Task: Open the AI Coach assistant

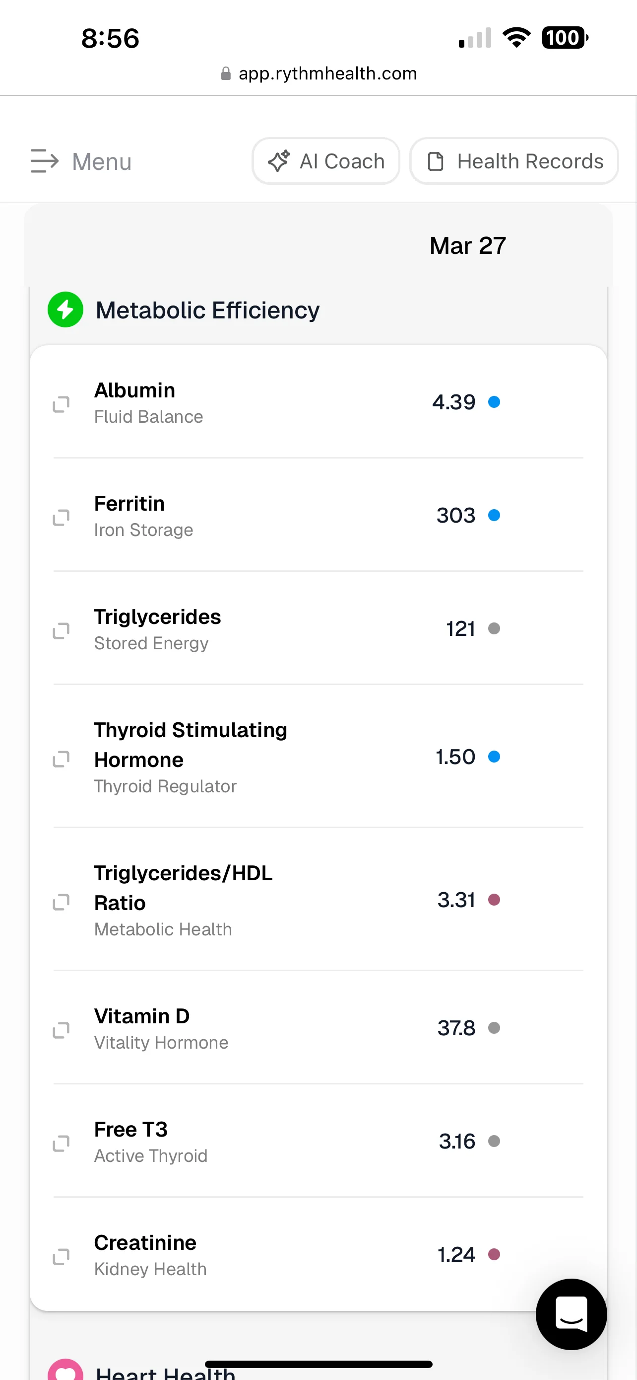Action: (326, 161)
